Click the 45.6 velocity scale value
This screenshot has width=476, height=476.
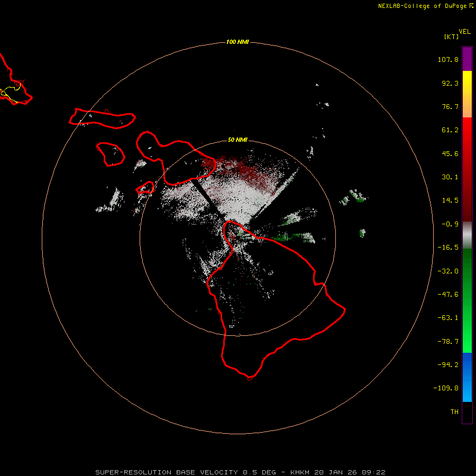pyautogui.click(x=450, y=153)
